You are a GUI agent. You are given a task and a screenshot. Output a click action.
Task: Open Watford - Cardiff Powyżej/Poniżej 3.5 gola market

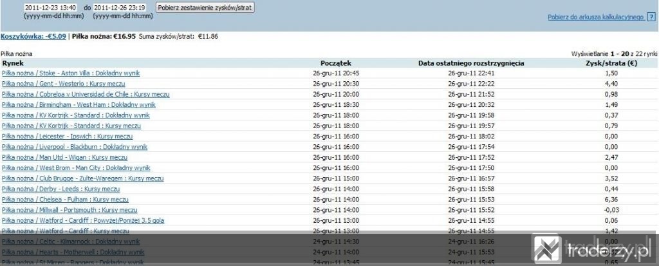83,220
